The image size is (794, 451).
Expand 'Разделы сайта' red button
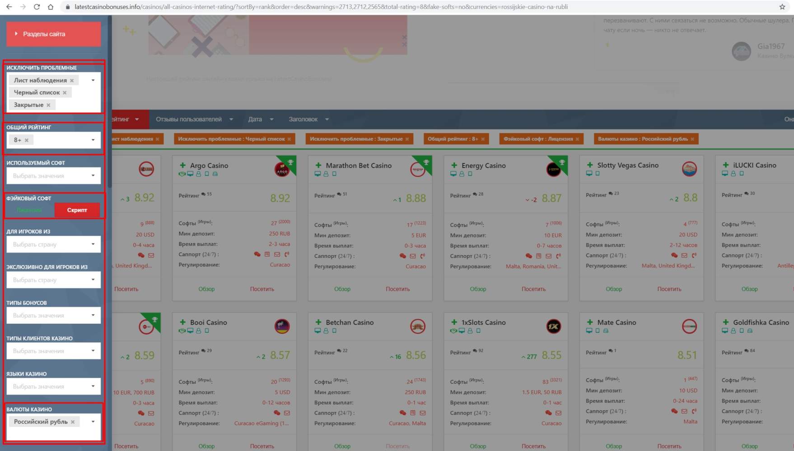click(53, 34)
